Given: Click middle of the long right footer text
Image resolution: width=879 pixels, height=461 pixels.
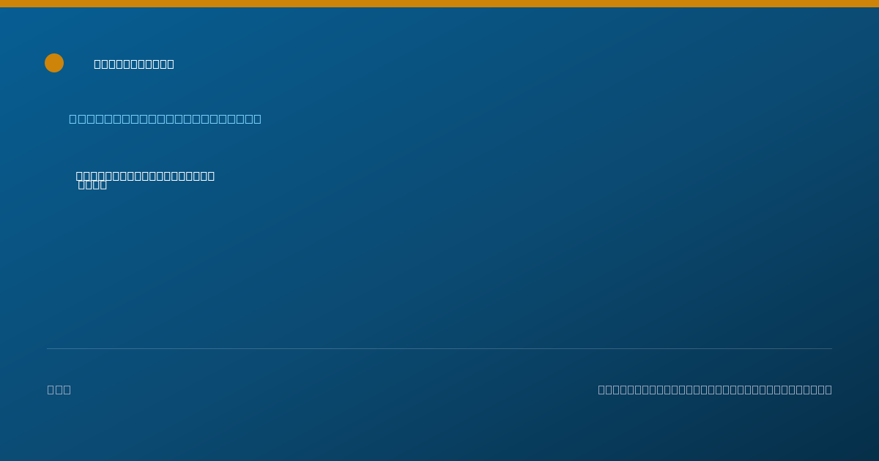Looking at the screenshot, I should point(715,389).
